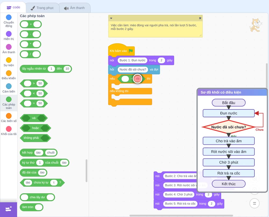Select the less-than 50 comparison block

click(34, 93)
